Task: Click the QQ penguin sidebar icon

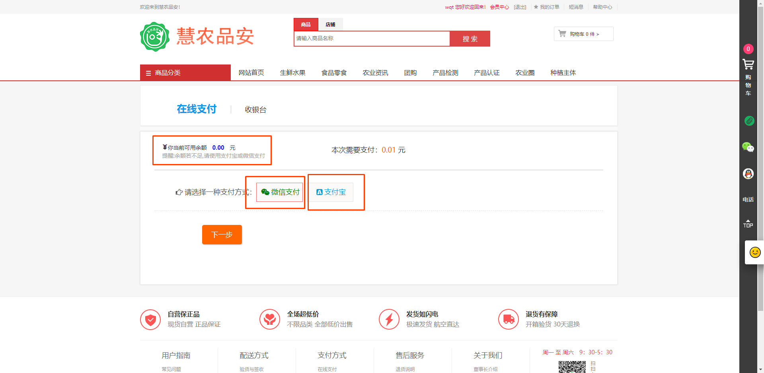Action: point(748,174)
